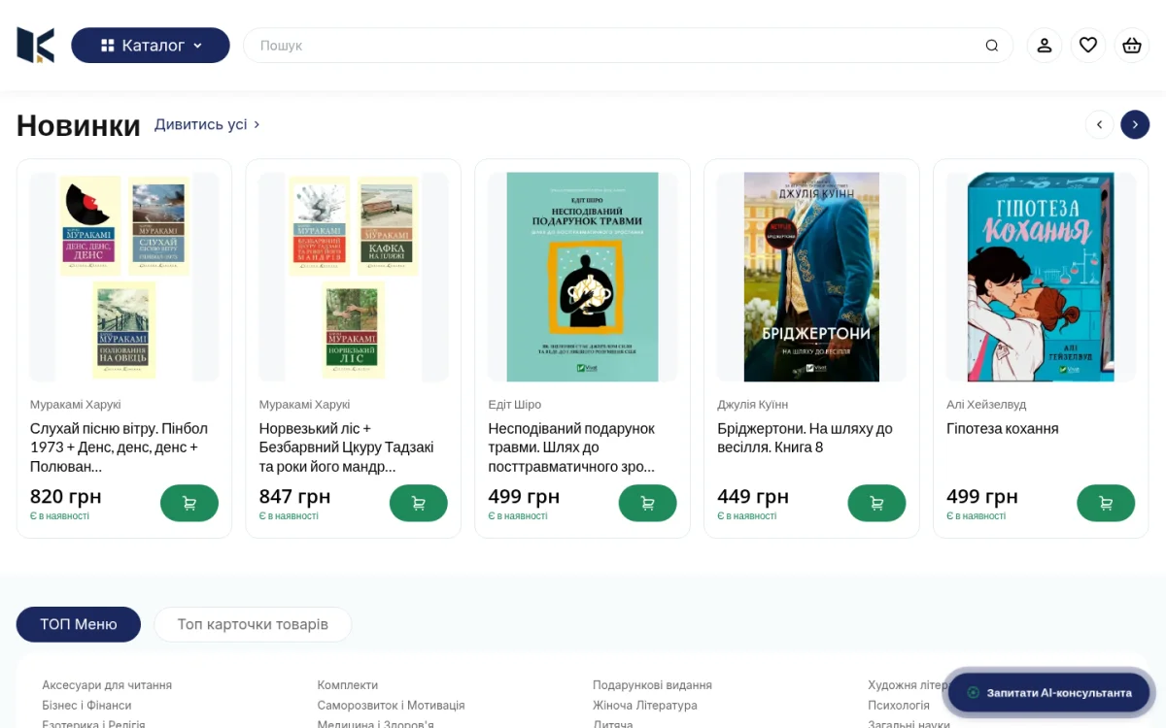Open the Комплекти category

click(348, 685)
